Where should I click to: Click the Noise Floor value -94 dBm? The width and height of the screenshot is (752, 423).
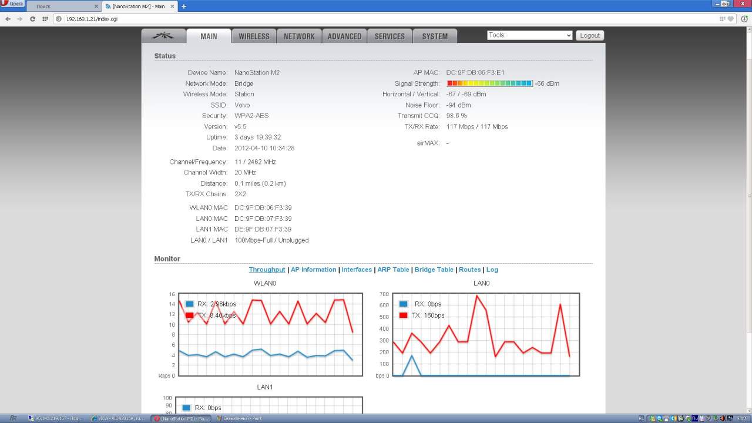pos(458,105)
